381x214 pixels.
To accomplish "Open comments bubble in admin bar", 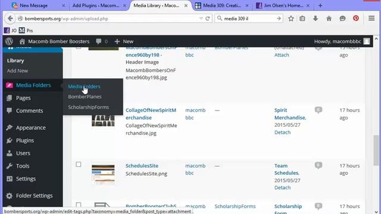I will coord(99,42).
